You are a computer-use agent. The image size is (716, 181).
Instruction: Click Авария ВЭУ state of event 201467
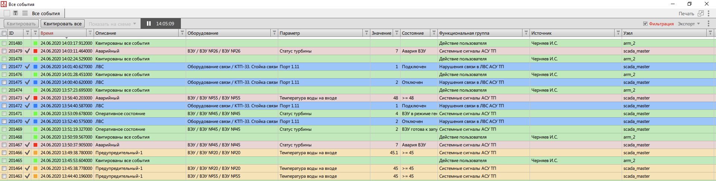pyautogui.click(x=414, y=145)
